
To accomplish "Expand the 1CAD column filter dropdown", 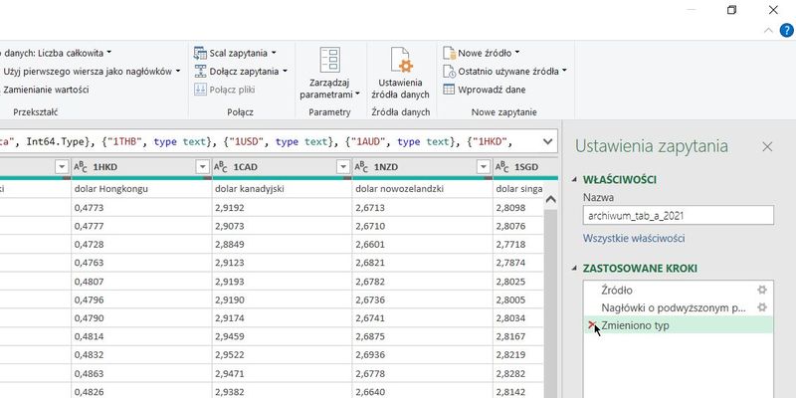I will point(343,166).
